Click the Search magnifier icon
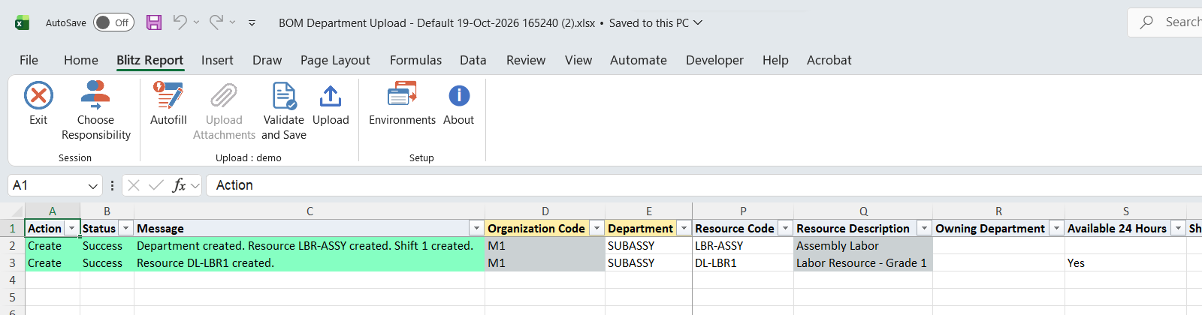This screenshot has width=1202, height=315. tap(1146, 22)
